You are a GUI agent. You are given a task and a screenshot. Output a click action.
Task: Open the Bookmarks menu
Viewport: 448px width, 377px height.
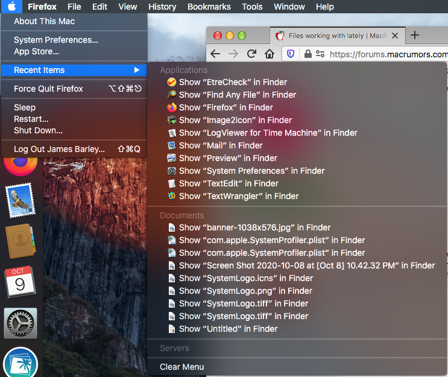tap(209, 7)
